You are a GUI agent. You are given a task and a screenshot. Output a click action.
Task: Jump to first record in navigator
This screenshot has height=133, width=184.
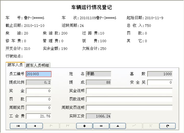pos(18,126)
